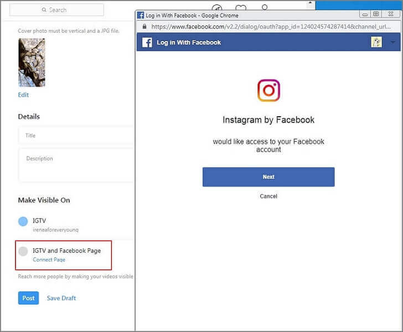Click the ireneaforeveryoung account name
403x332 pixels.
pyautogui.click(x=55, y=230)
